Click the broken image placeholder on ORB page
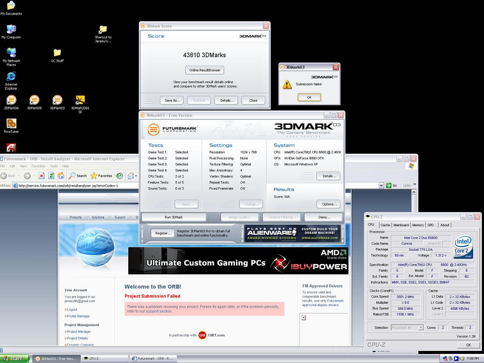The image size is (484, 363). (x=304, y=317)
